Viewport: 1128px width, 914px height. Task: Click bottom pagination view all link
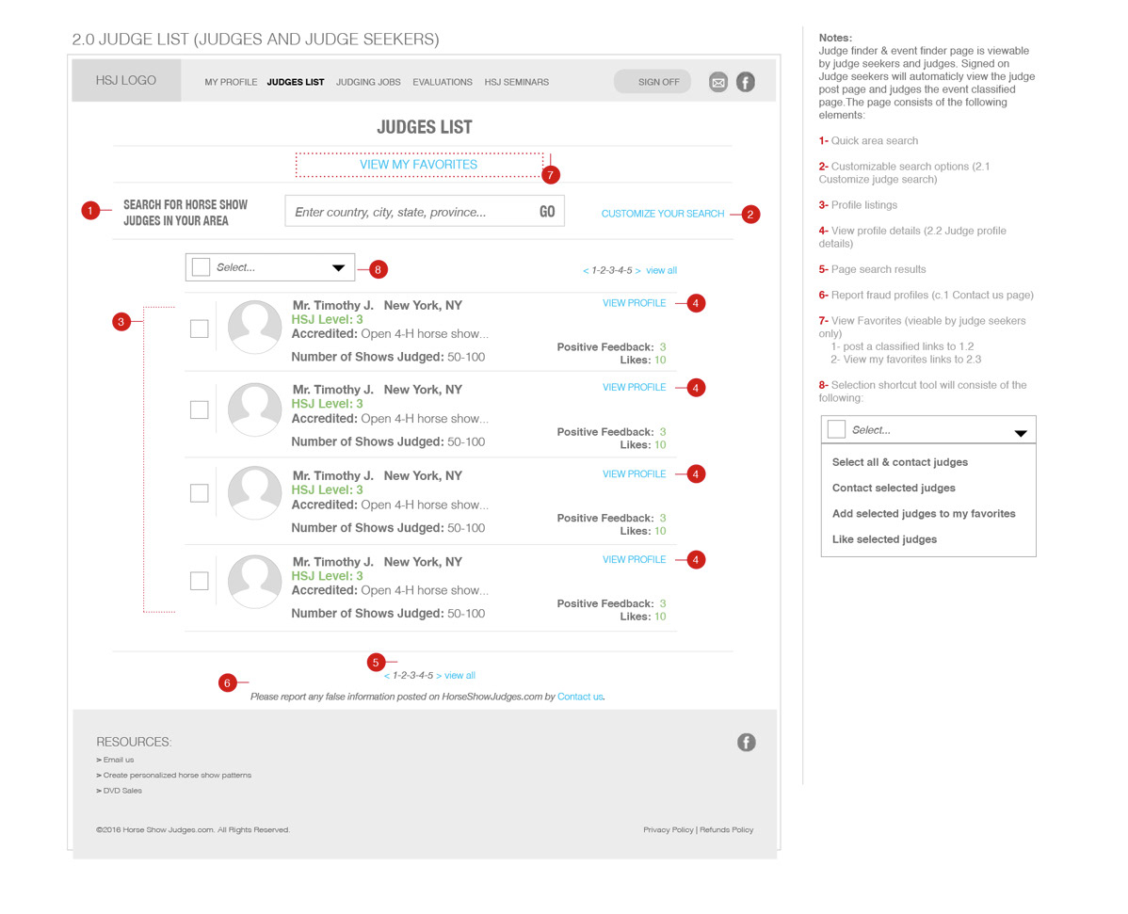click(x=459, y=675)
